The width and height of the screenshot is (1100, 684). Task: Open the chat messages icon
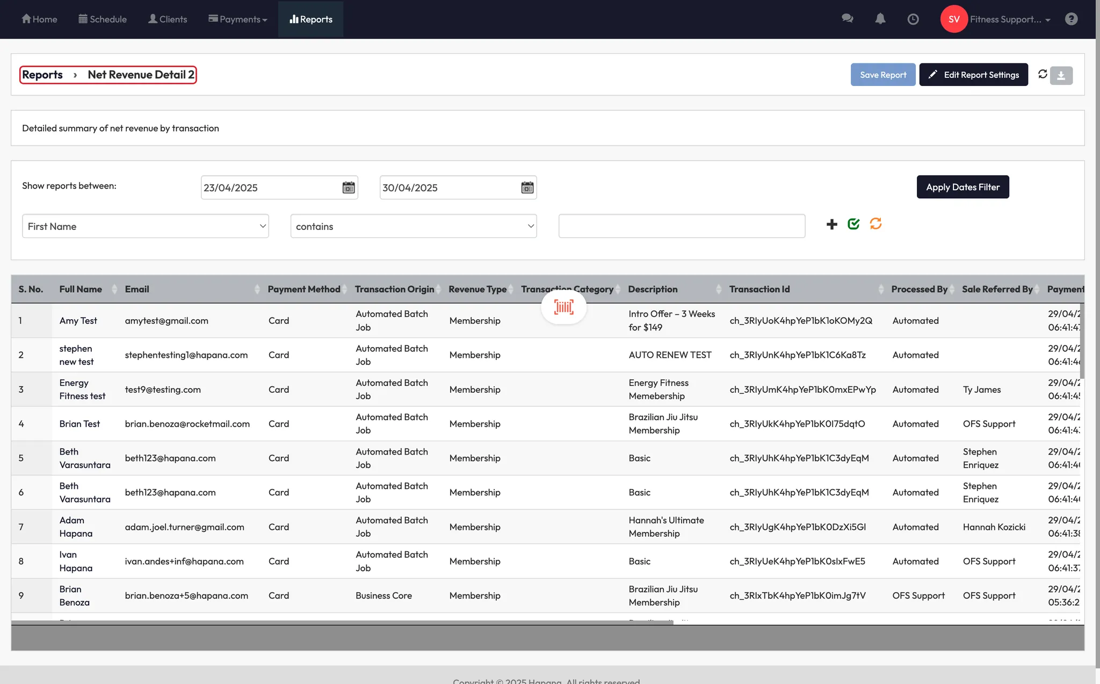click(x=848, y=19)
